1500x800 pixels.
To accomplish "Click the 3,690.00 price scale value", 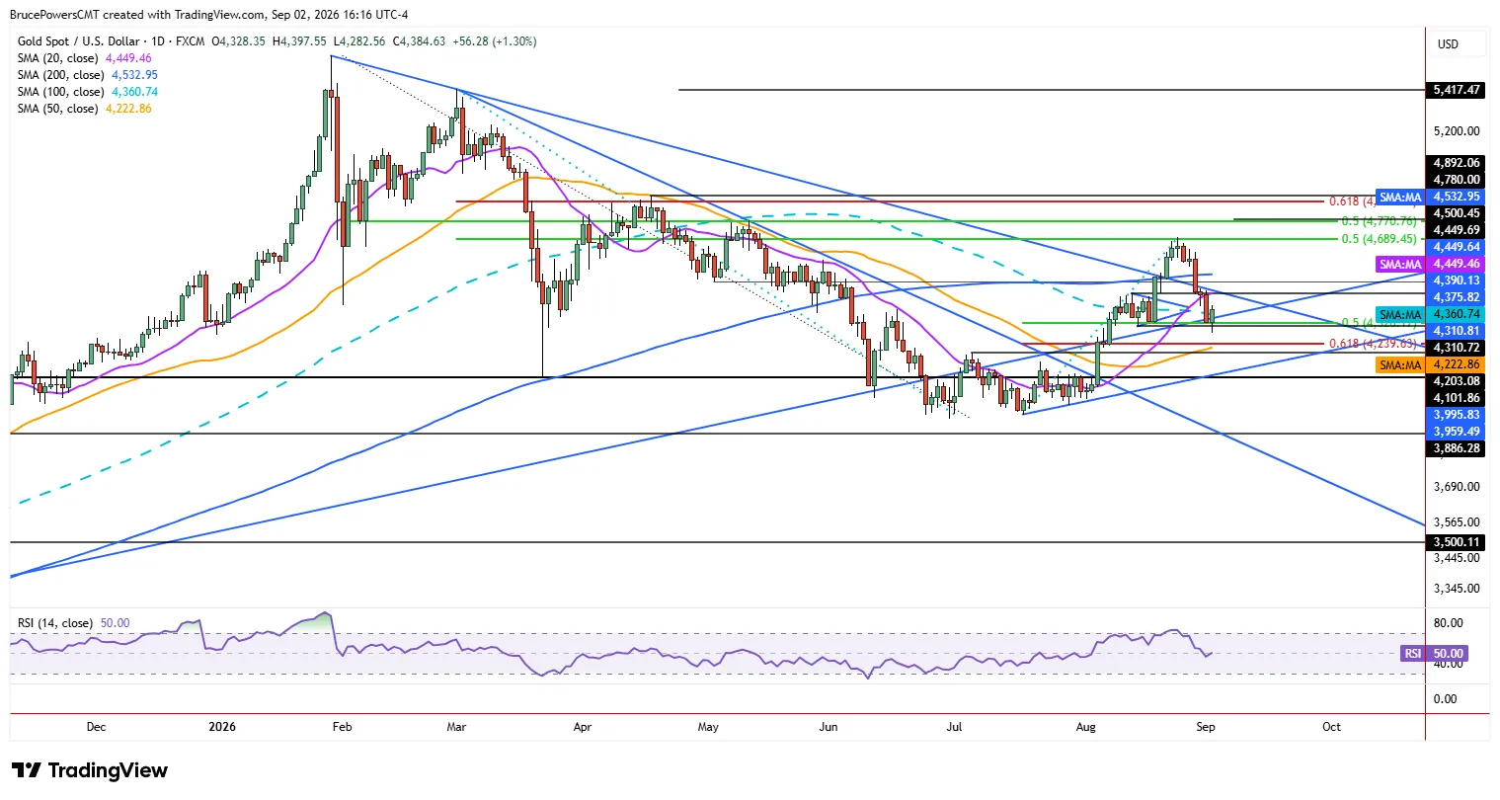I will pos(1457,487).
